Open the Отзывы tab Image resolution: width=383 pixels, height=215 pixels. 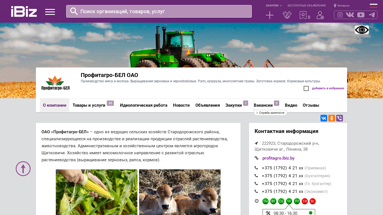tap(311, 105)
